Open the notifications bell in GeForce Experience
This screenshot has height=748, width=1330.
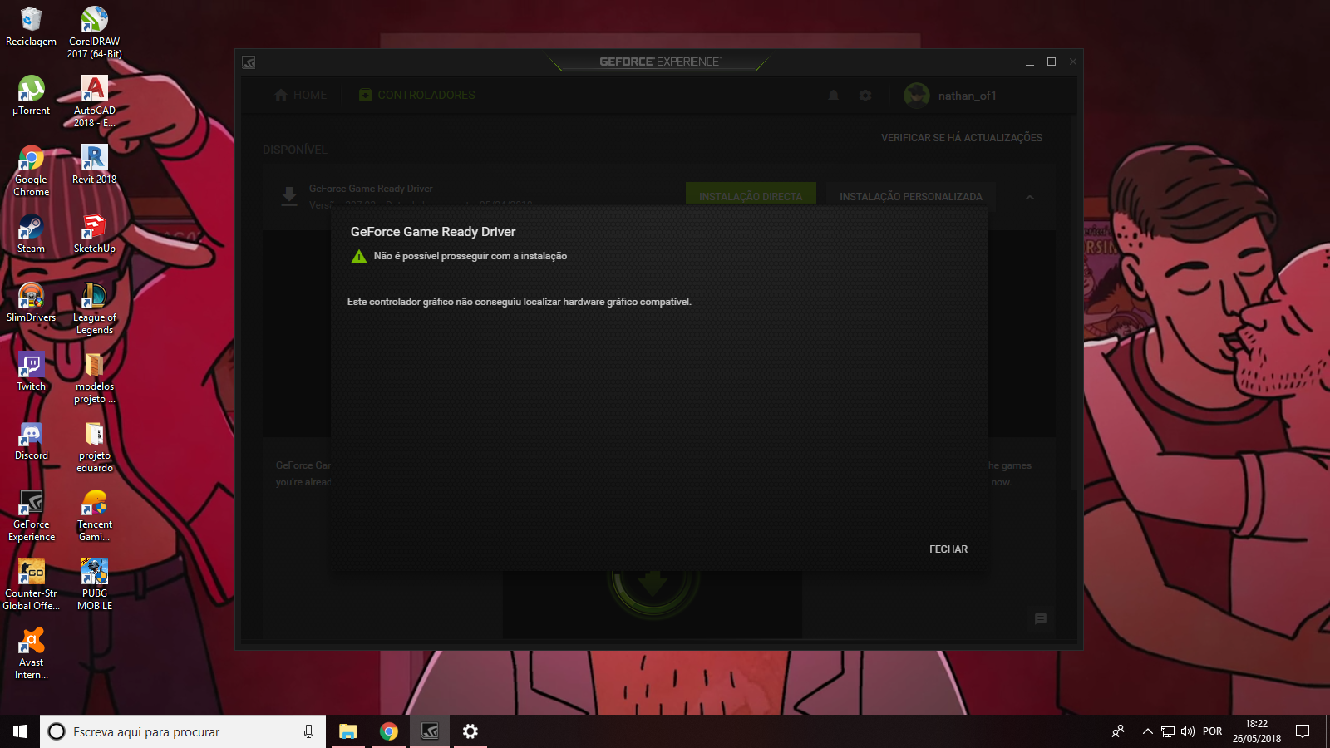(833, 96)
